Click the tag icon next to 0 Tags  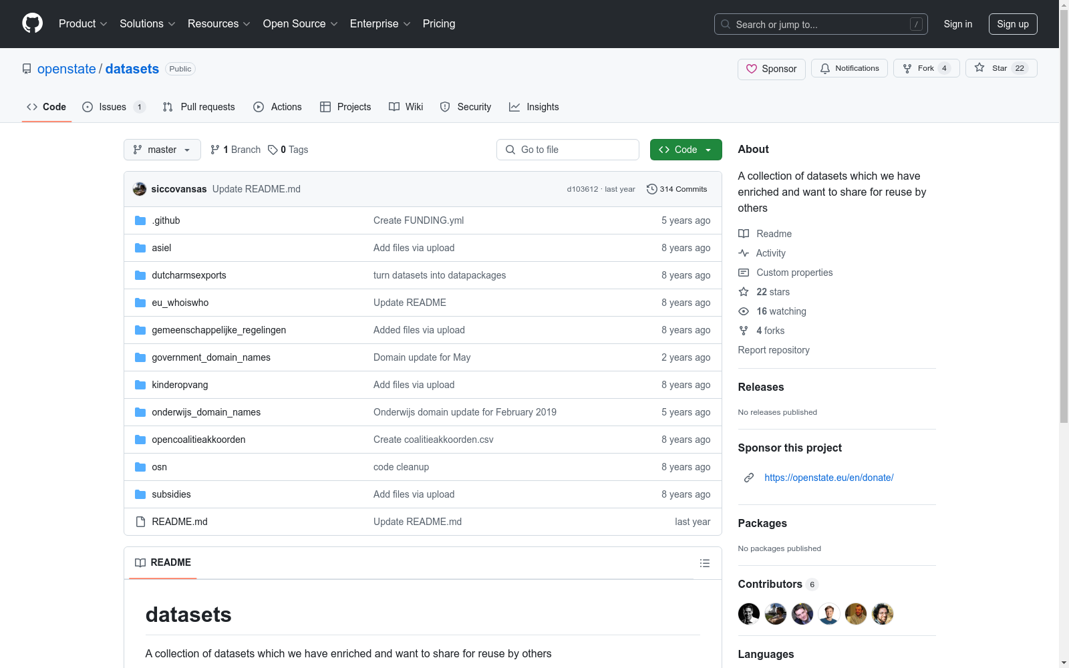(x=273, y=150)
